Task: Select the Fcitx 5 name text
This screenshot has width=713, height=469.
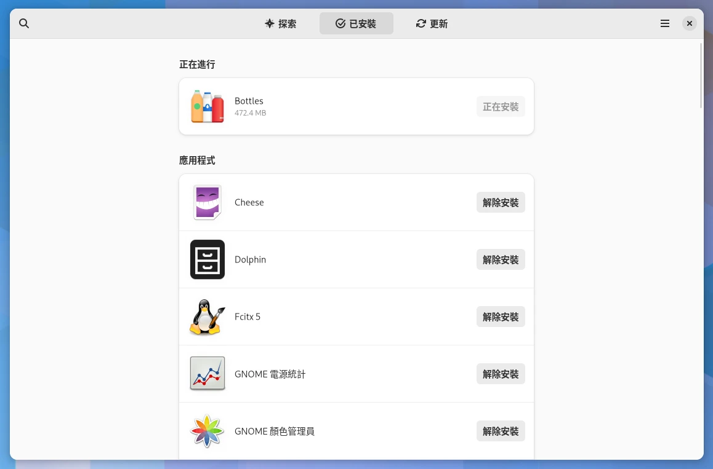Action: [248, 317]
